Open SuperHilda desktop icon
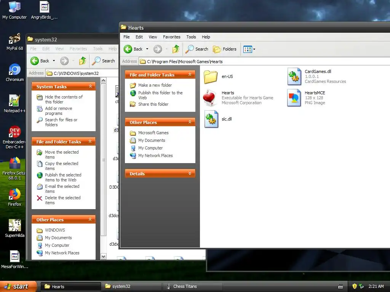The height and width of the screenshot is (292, 390). (x=15, y=225)
